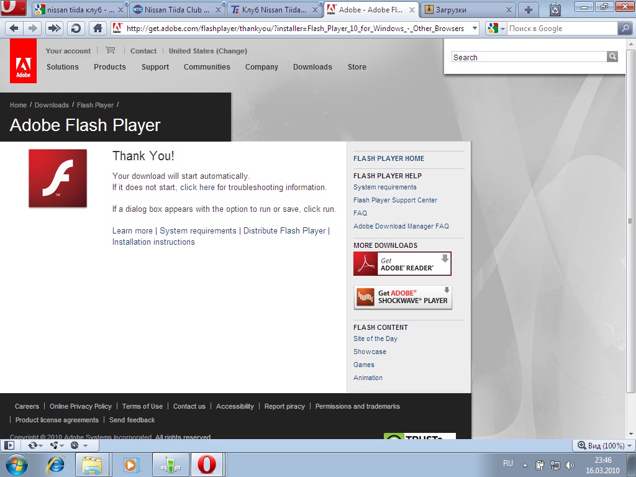Click the Get Adobe Shockwave Player button

[402, 298]
